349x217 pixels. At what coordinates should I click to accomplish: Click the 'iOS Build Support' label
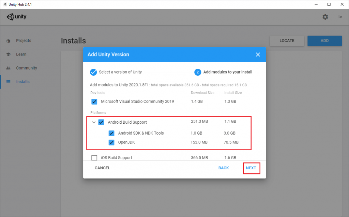click(117, 158)
